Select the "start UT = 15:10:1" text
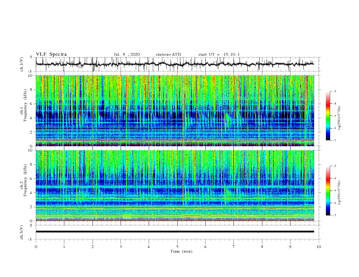The height and width of the screenshot is (277, 359). [x=219, y=54]
